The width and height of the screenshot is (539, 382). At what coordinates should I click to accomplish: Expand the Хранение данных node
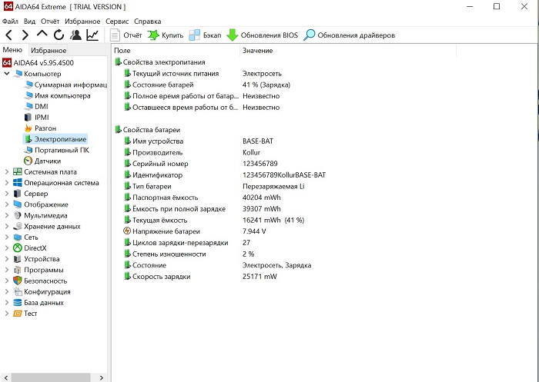[x=6, y=227]
